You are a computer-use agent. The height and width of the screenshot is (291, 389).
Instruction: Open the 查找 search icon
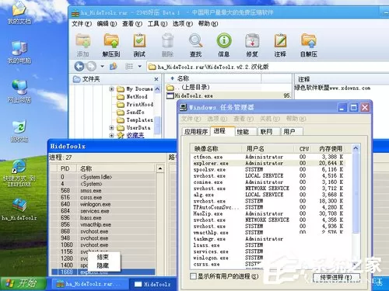[195, 41]
